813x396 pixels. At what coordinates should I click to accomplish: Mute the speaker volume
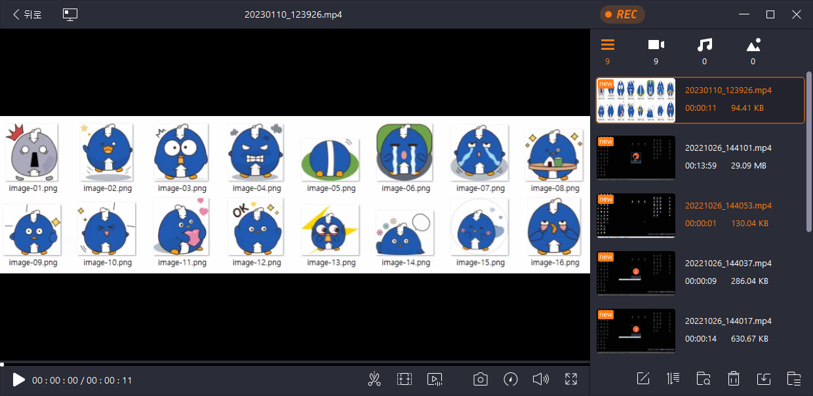pos(540,379)
